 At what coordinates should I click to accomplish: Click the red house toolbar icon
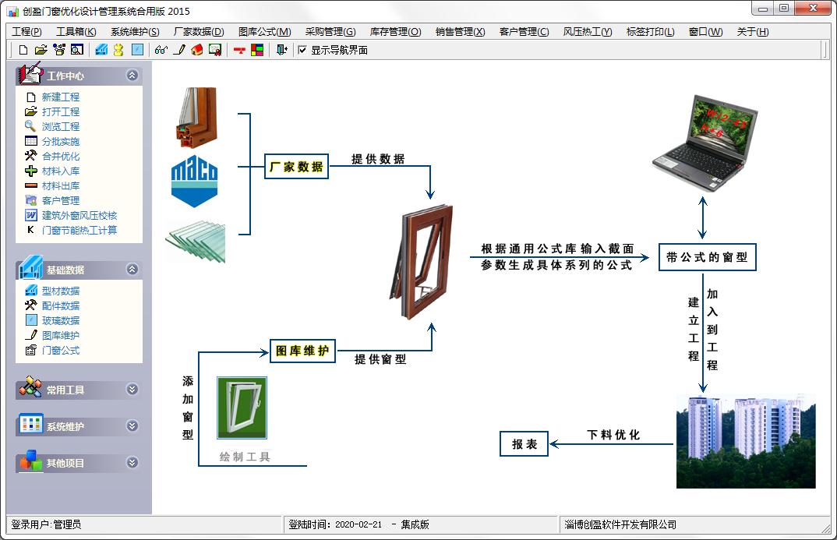coord(197,50)
